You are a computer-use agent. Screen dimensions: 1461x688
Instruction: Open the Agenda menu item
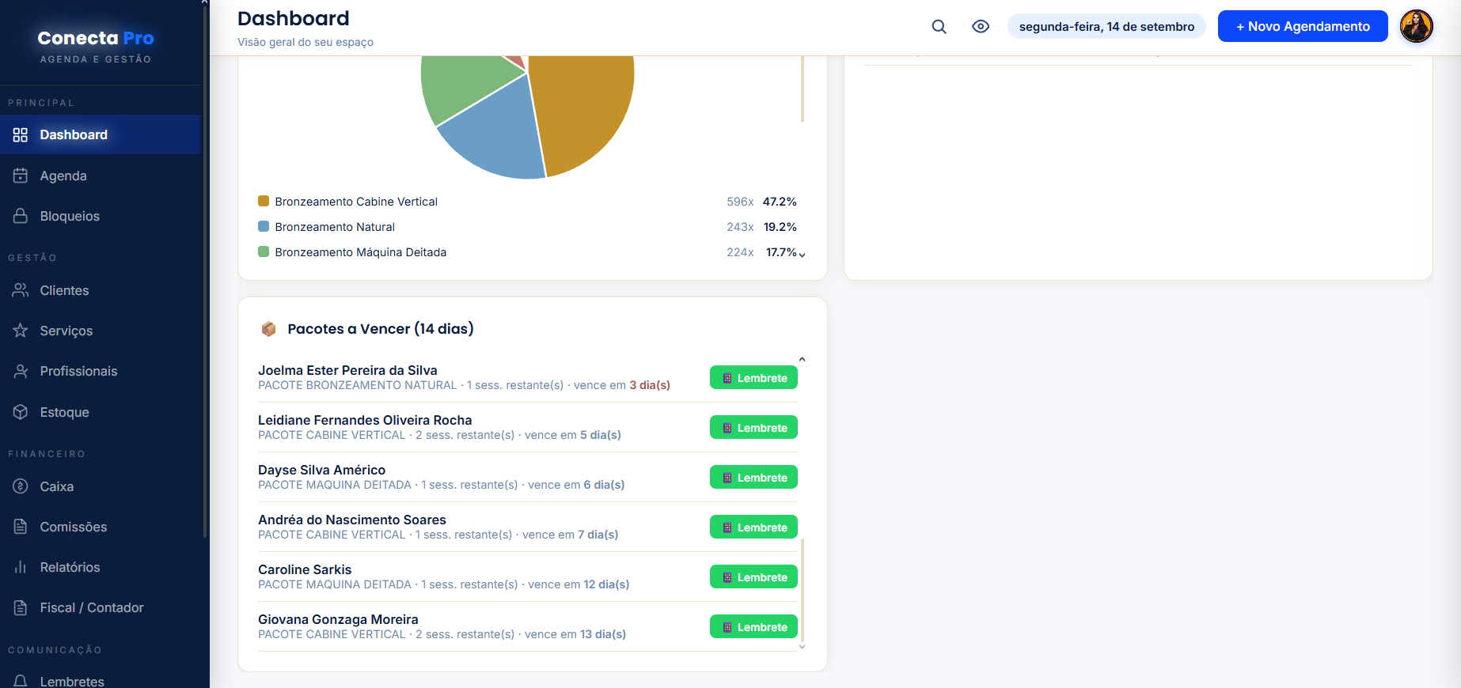coord(100,176)
